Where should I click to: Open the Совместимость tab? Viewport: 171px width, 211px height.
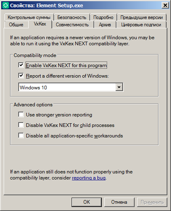[x=72, y=25]
